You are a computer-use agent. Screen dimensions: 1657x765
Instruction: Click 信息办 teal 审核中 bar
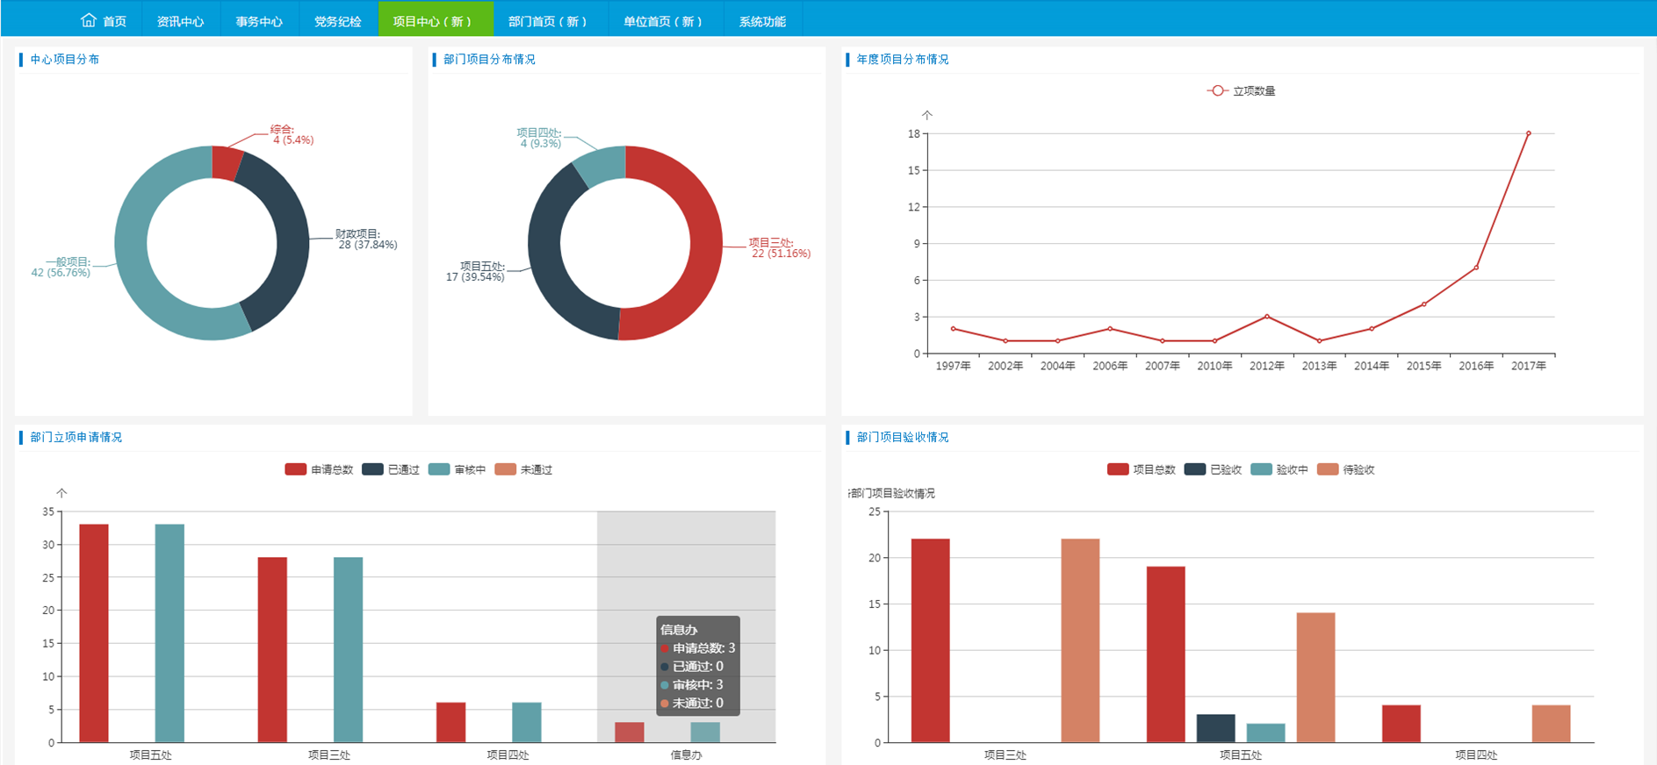pyautogui.click(x=705, y=733)
